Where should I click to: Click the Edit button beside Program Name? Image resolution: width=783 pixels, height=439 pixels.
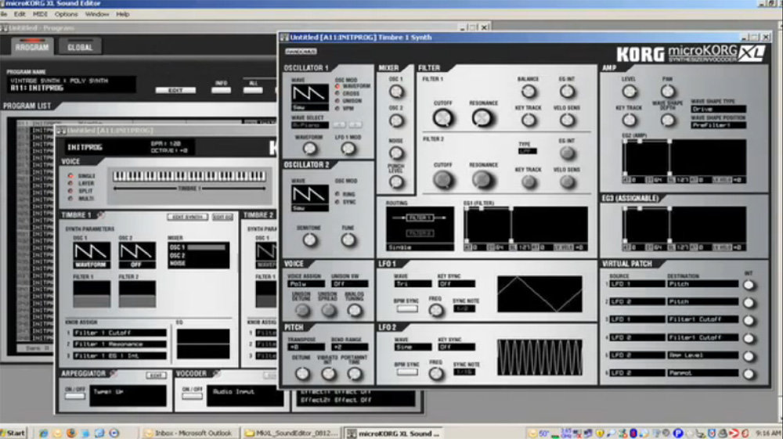[x=175, y=90]
